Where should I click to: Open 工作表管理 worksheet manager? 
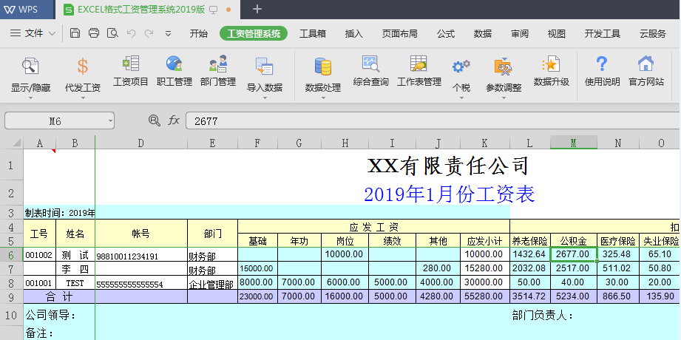419,71
